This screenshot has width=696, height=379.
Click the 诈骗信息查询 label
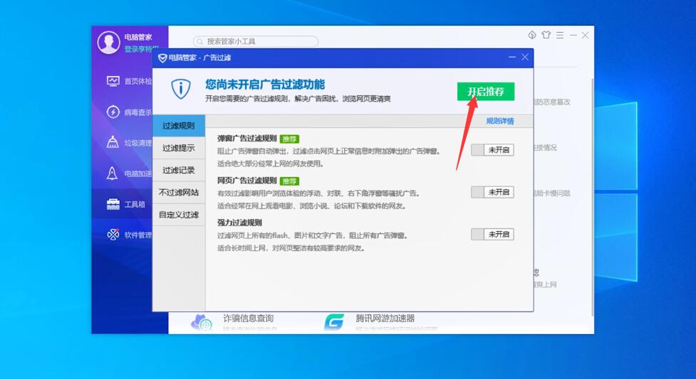(x=248, y=319)
